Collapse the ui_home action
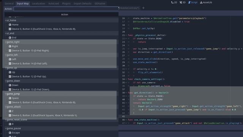Image resolution: width=243 pixels, height=137 pixels. point(6,20)
